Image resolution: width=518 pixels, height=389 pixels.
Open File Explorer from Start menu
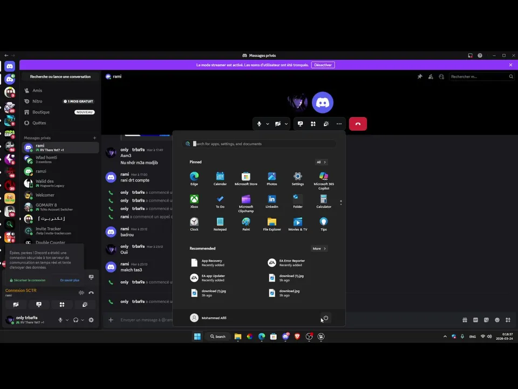click(272, 224)
